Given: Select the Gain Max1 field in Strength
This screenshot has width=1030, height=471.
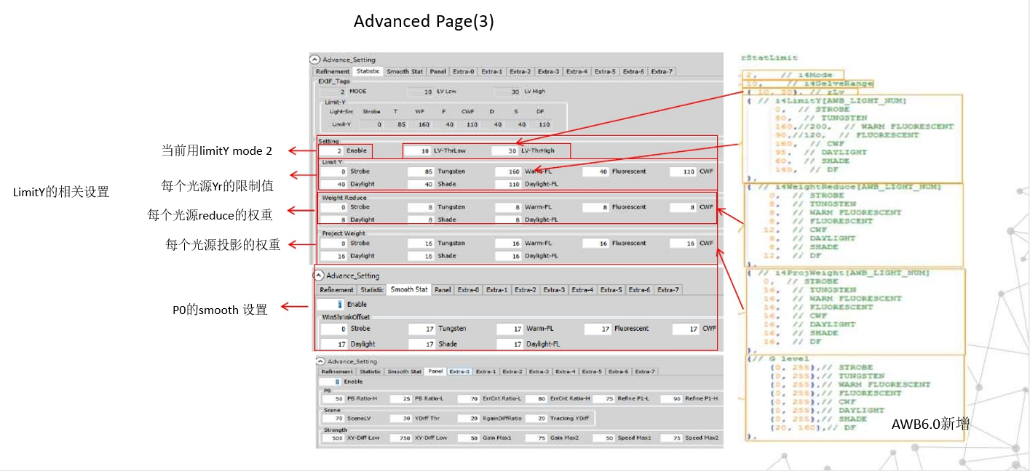Looking at the screenshot, I should [467, 438].
